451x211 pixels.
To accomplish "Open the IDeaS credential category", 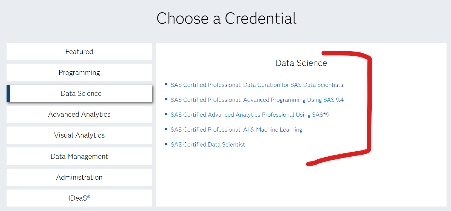I will (79, 198).
